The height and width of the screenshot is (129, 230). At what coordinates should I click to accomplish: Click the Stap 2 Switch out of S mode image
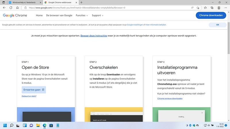(114, 114)
